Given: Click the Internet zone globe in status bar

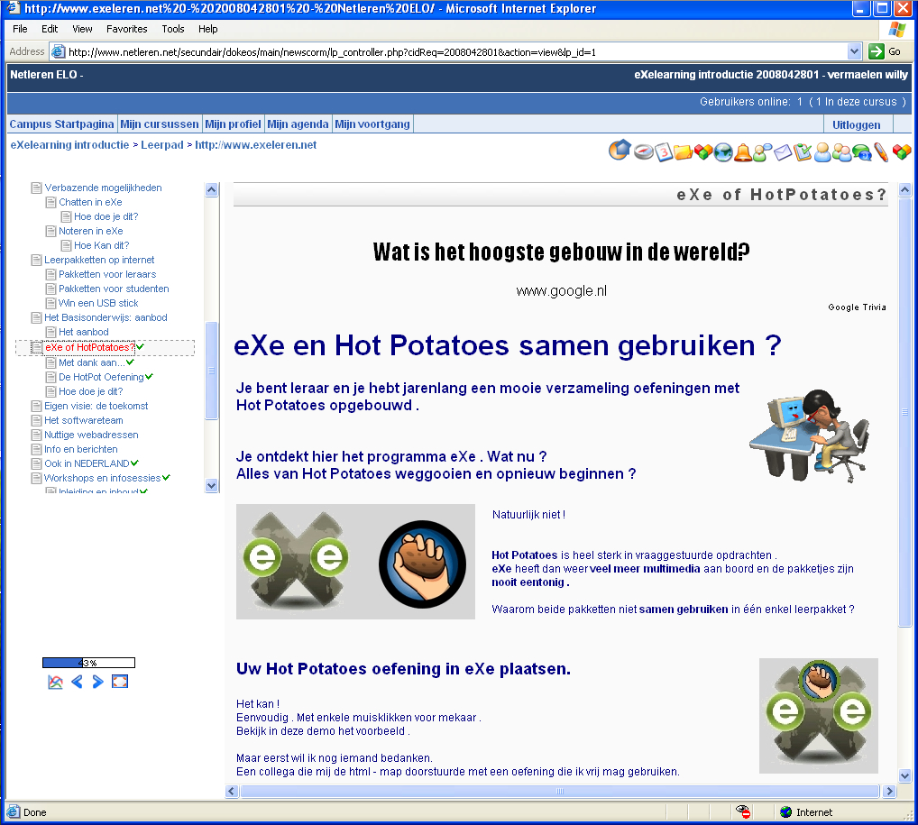Looking at the screenshot, I should [x=785, y=812].
